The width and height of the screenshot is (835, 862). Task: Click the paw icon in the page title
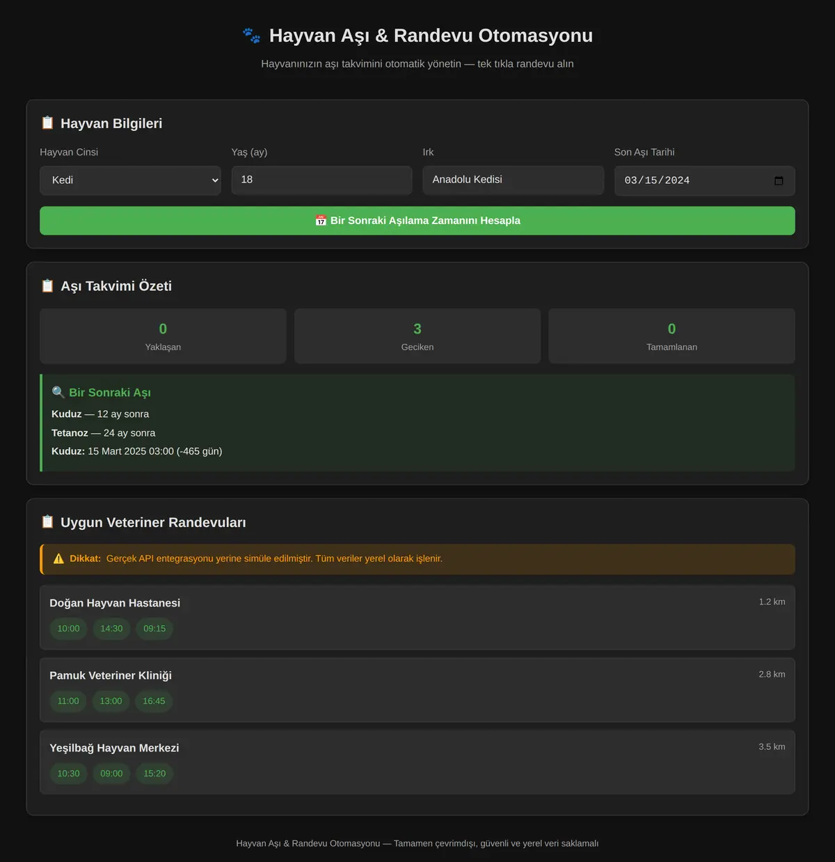[x=251, y=36]
